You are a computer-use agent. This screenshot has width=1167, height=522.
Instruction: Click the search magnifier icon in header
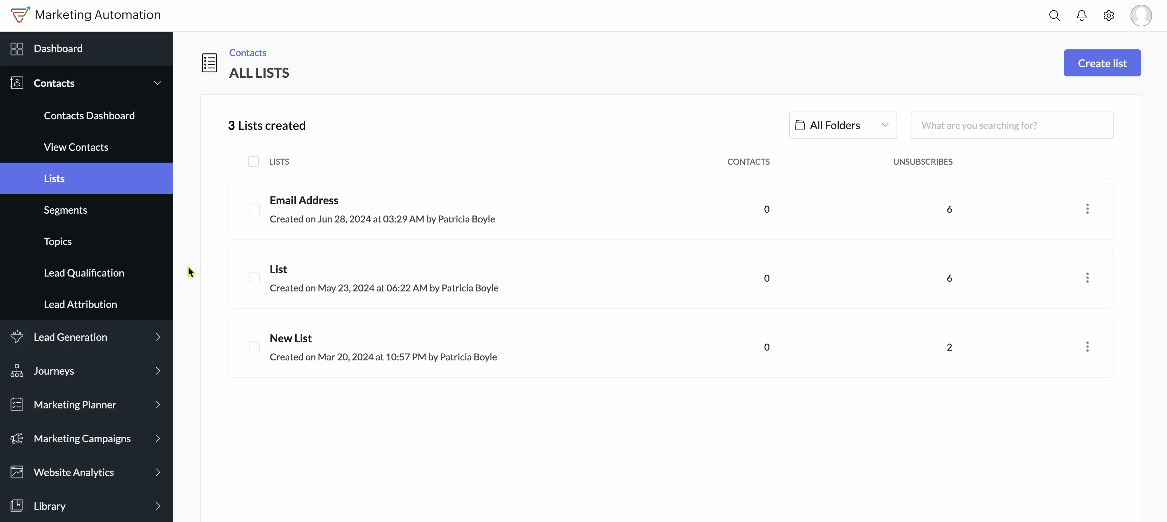coord(1054,16)
